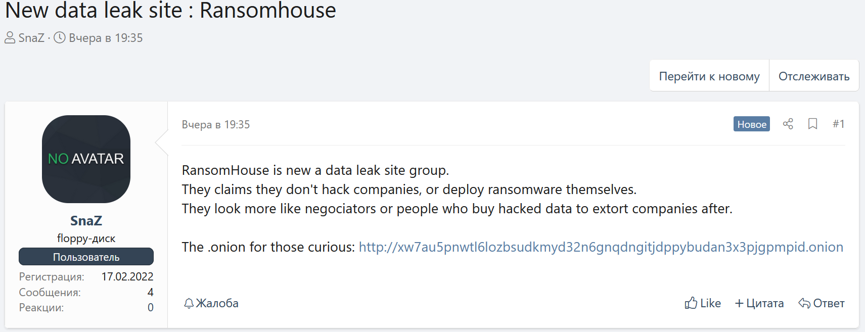Click the plus icon beside Цитата
865x332 pixels.
739,303
